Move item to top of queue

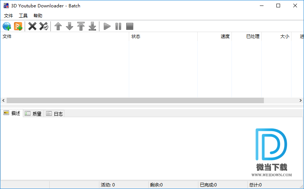pyautogui.click(x=81, y=26)
